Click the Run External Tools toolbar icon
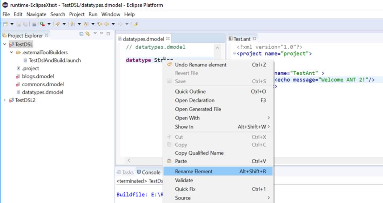The width and height of the screenshot is (383, 203). 42,24
